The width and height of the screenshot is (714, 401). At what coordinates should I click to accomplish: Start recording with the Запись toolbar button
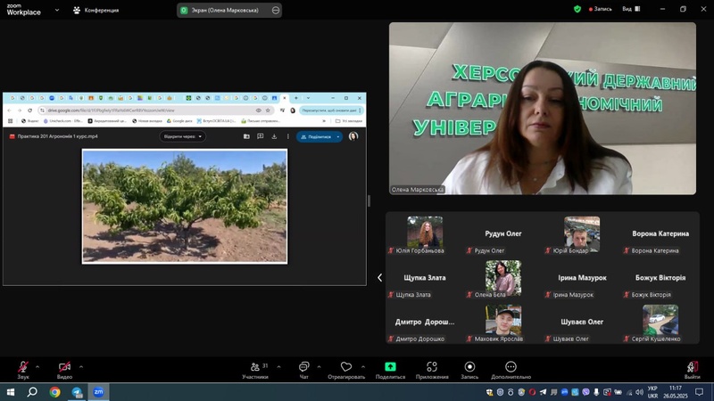pos(469,368)
